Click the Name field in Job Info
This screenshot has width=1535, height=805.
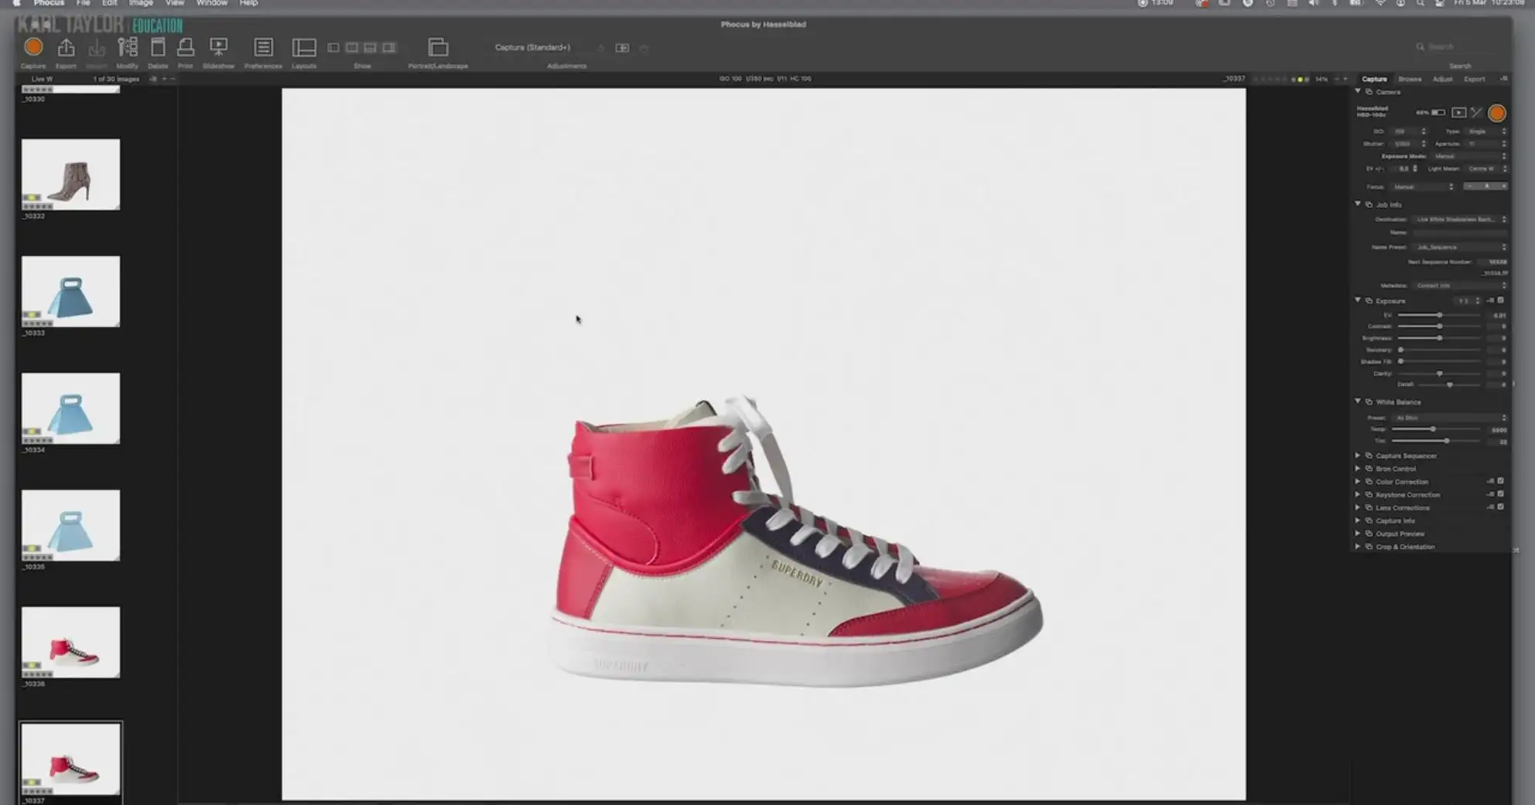[1461, 233]
